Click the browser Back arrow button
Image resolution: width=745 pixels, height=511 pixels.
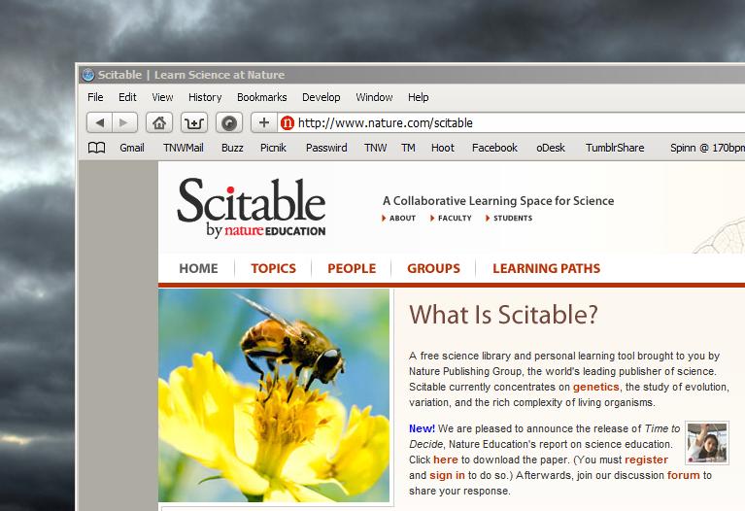[100, 123]
